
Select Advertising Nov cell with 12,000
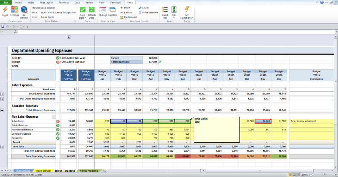point(263,121)
